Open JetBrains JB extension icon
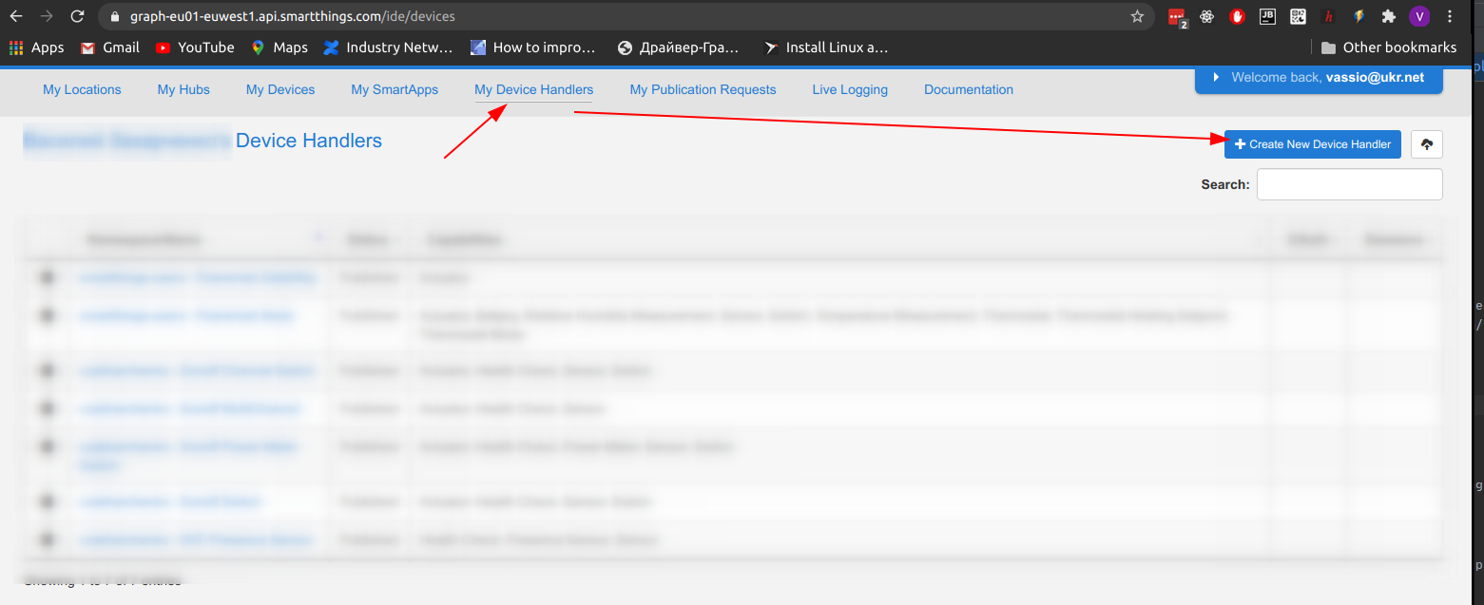Image resolution: width=1484 pixels, height=605 pixels. (1267, 16)
